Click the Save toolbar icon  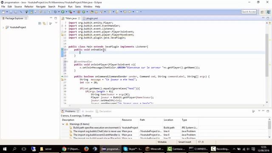(11, 12)
